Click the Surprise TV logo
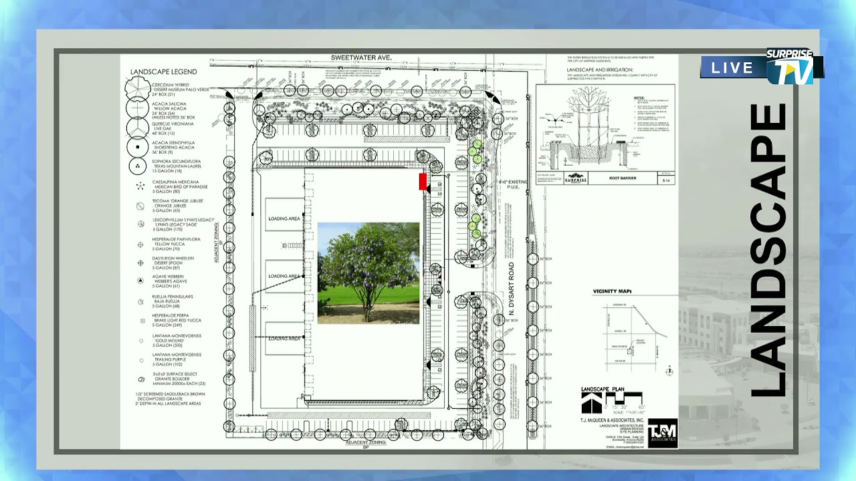The image size is (856, 481). point(789,66)
